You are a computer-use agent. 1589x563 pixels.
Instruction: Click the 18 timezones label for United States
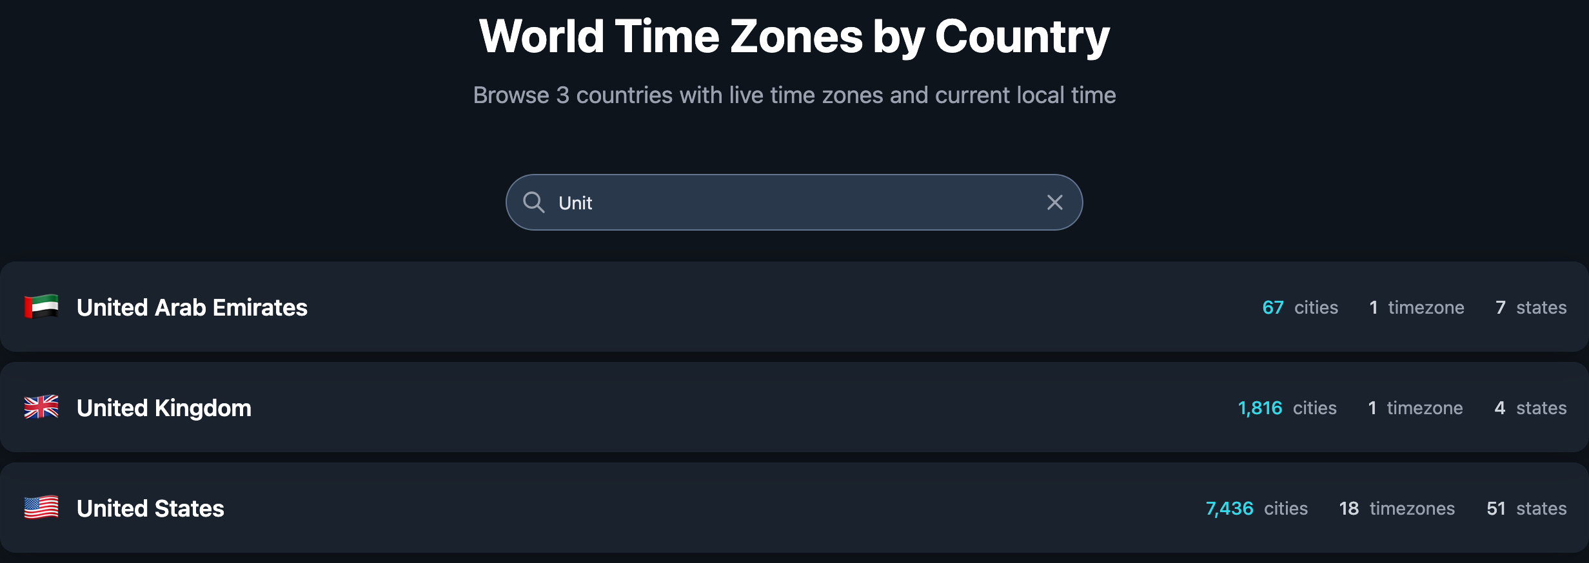(x=1397, y=508)
